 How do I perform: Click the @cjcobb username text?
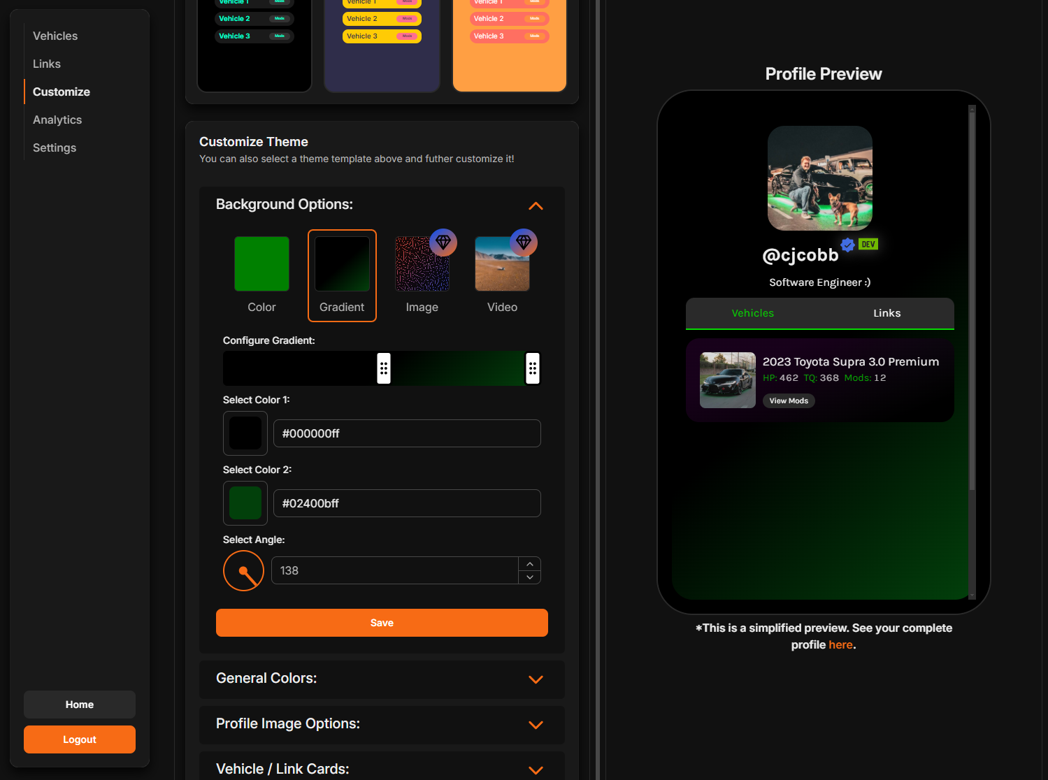coord(801,255)
